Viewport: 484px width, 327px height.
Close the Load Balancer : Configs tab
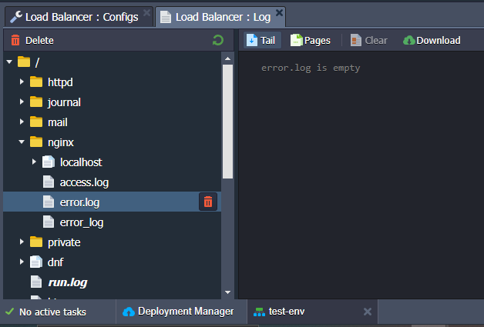tap(147, 13)
